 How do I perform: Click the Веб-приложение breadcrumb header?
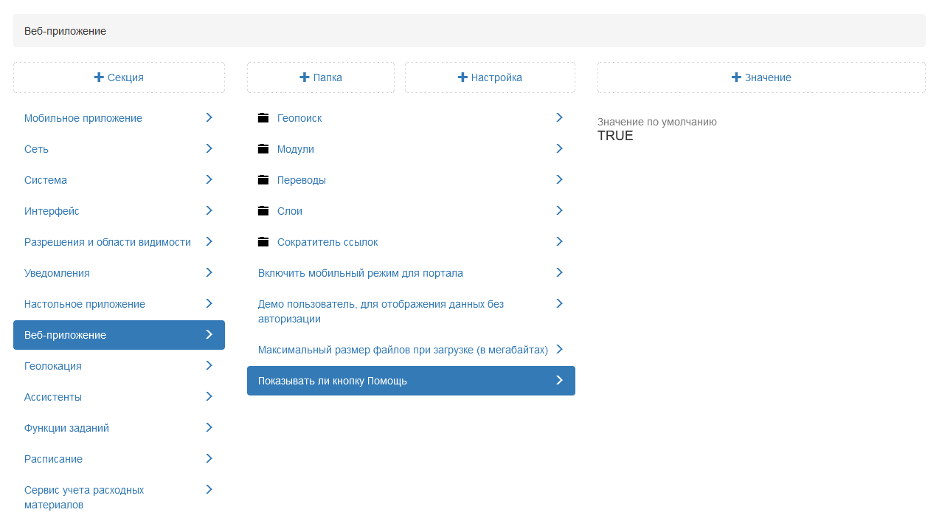66,31
